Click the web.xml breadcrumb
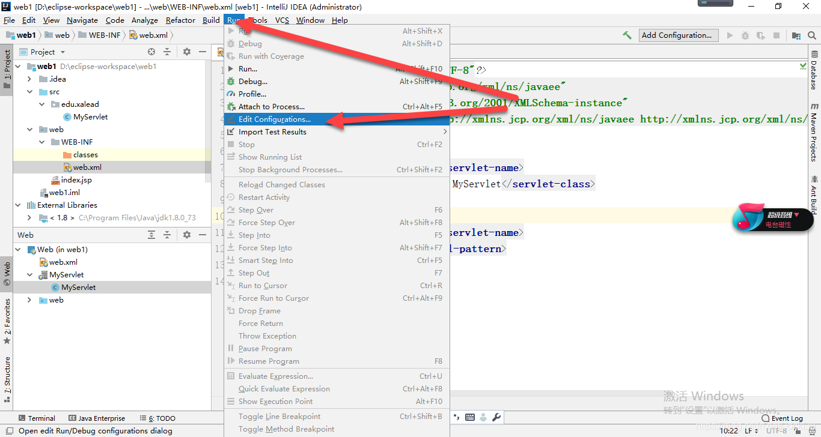This screenshot has width=821, height=437. [x=148, y=35]
